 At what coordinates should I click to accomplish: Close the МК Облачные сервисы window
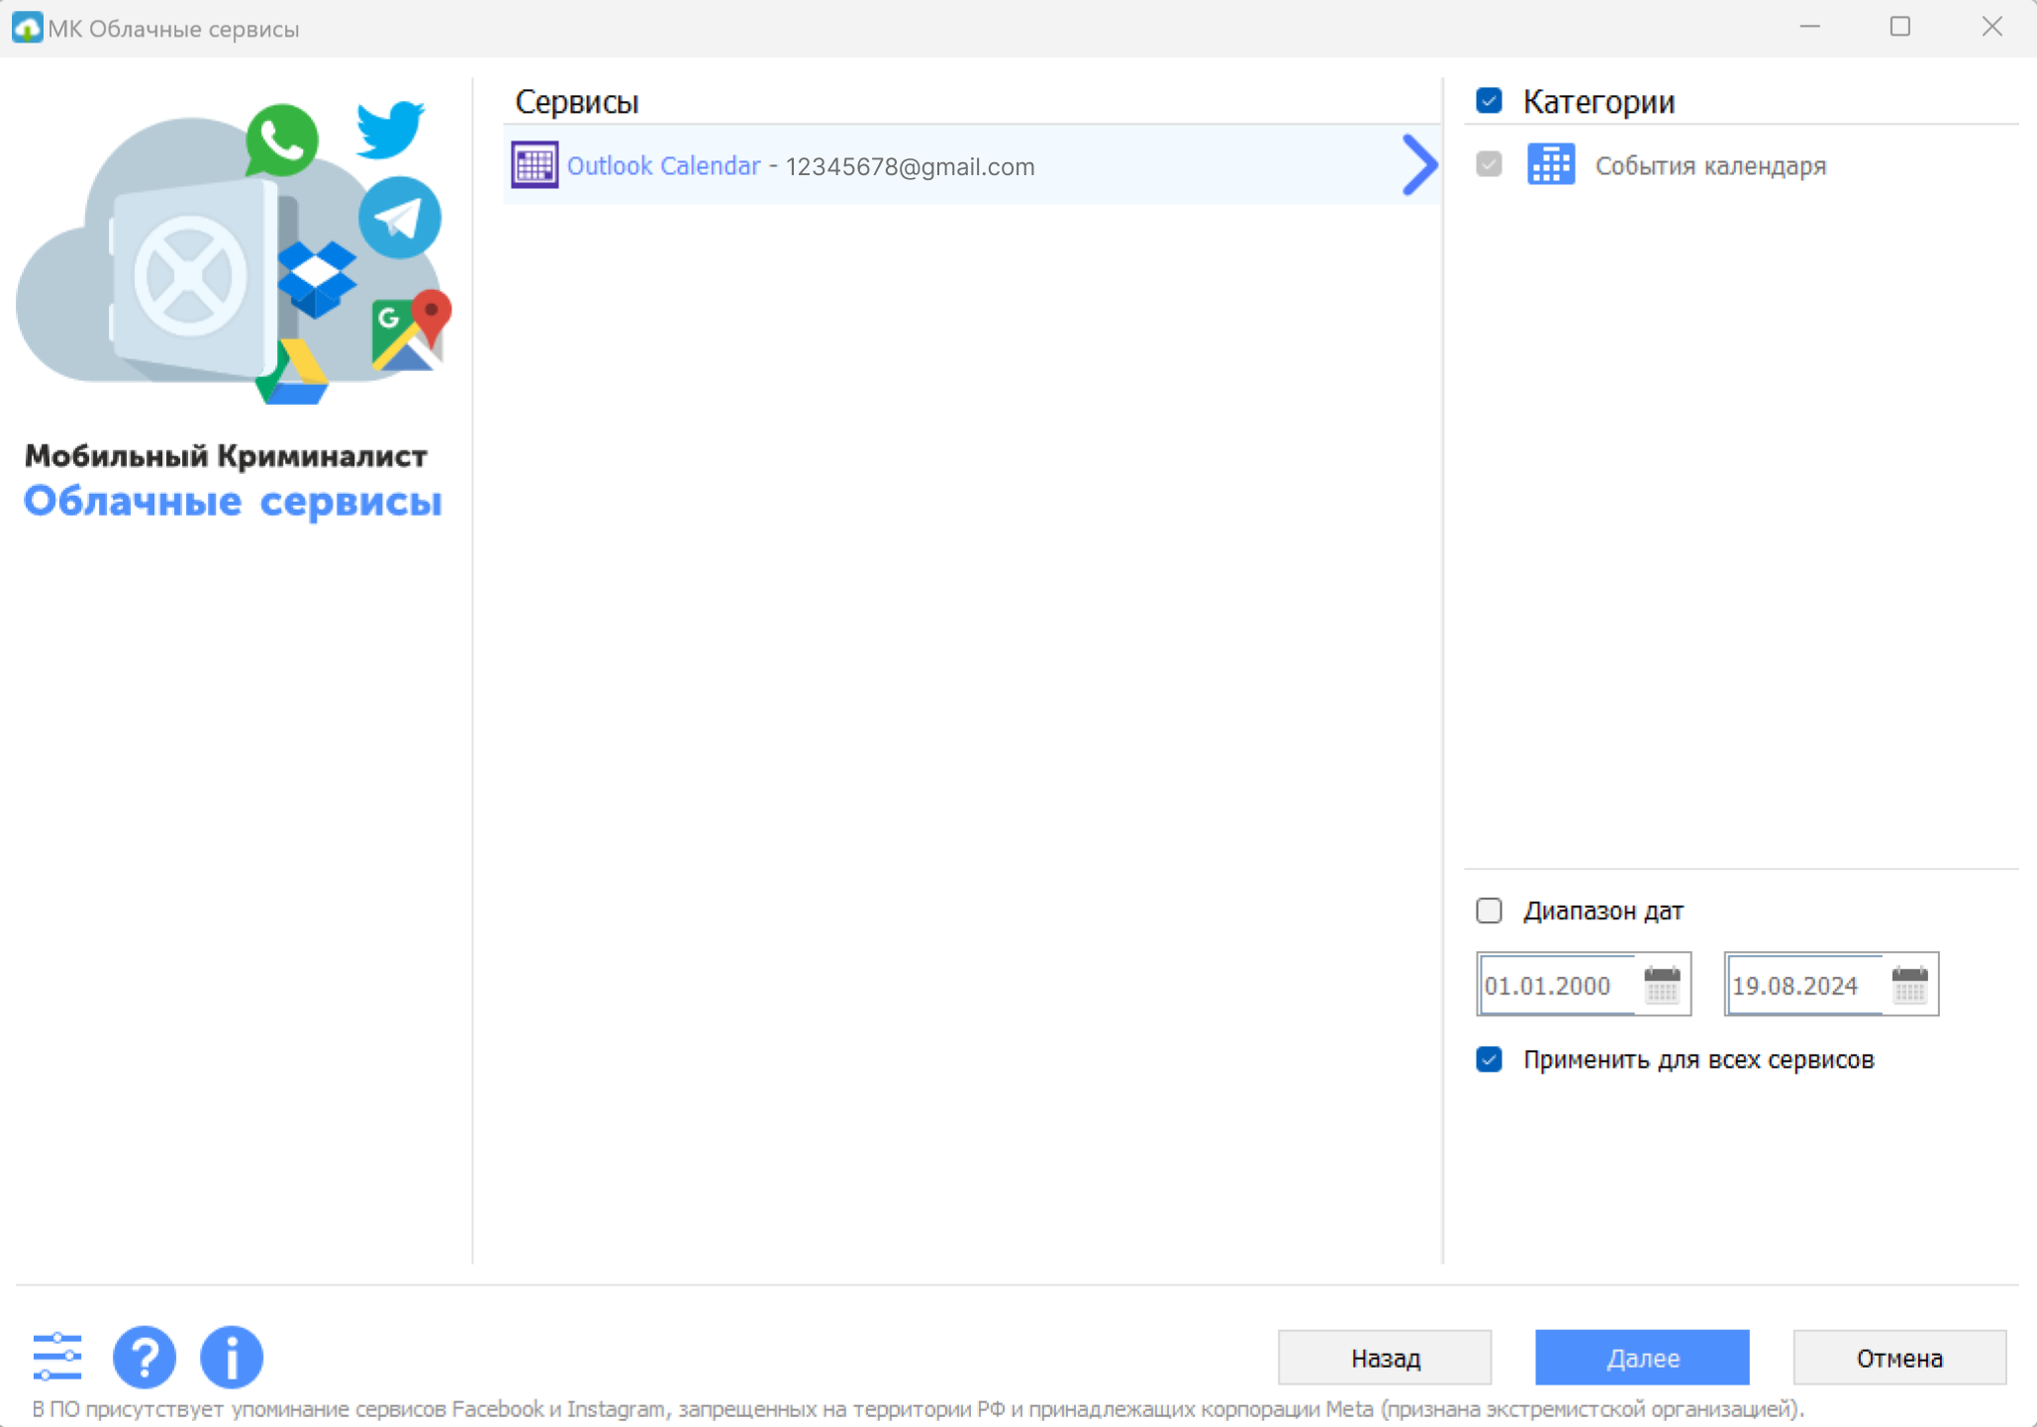point(1992,28)
